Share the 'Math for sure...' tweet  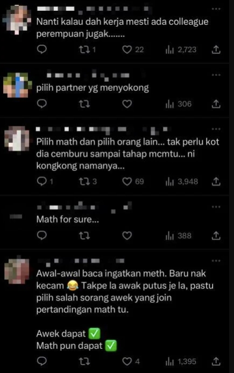click(x=216, y=235)
